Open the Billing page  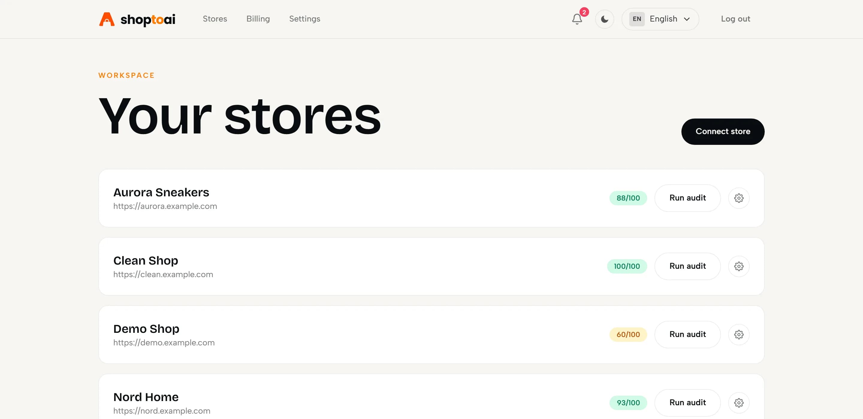[x=258, y=19]
